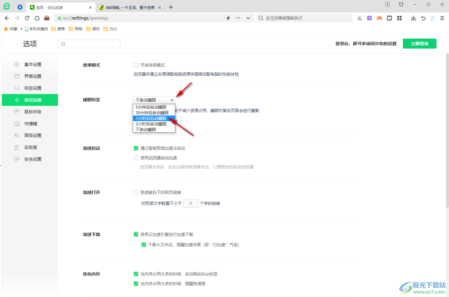Open the 推荐 bookmark folder
This screenshot has width=449, height=297.
click(58, 29)
